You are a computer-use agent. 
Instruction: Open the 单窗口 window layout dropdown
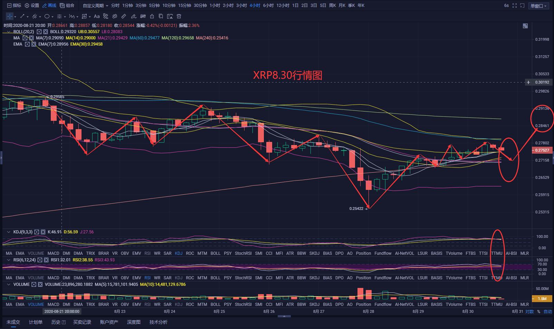[x=539, y=6]
